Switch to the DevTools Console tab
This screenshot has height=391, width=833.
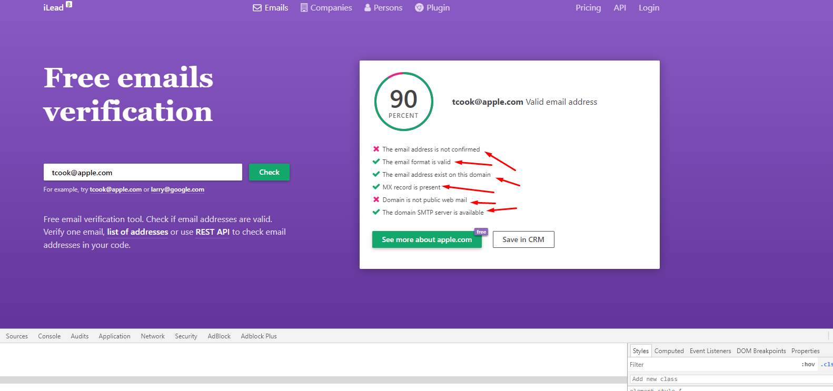pyautogui.click(x=49, y=336)
